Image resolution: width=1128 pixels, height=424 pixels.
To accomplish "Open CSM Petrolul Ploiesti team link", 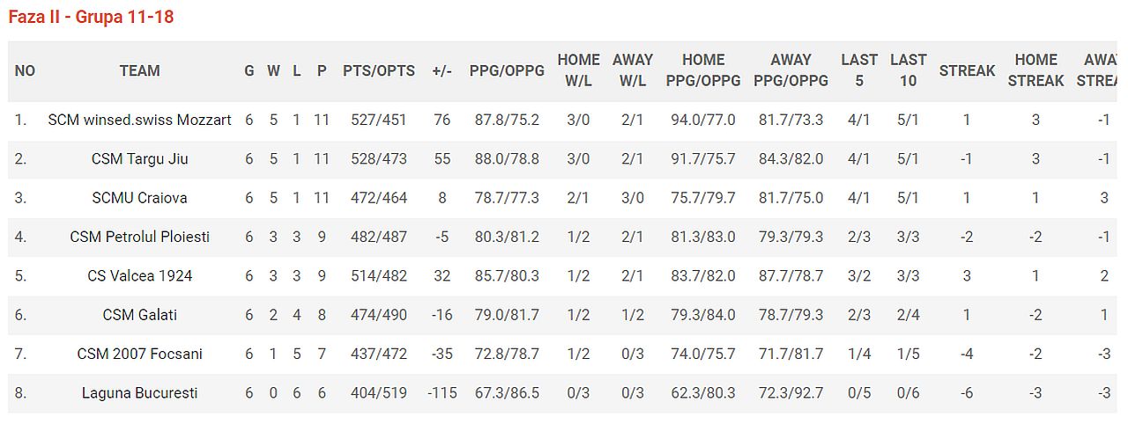I will (139, 237).
